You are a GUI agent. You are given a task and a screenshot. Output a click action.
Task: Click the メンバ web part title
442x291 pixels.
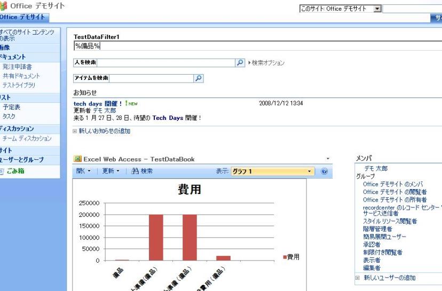364,158
